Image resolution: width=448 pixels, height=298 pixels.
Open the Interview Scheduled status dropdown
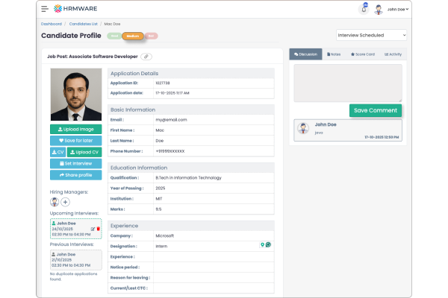click(371, 35)
